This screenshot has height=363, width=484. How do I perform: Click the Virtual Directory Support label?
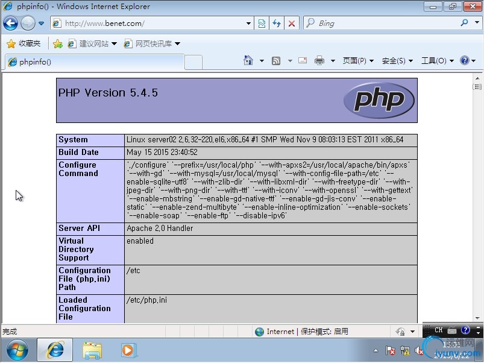click(x=76, y=250)
